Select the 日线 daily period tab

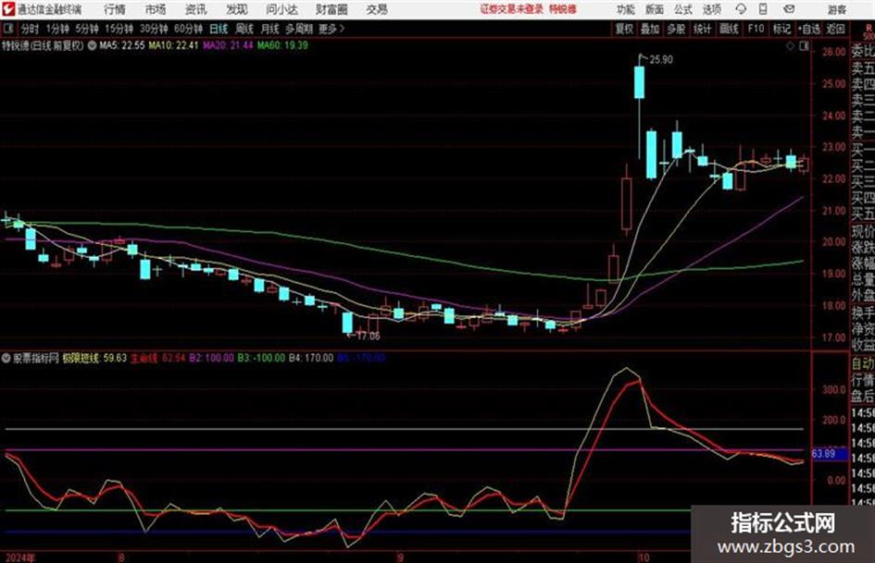pos(219,29)
